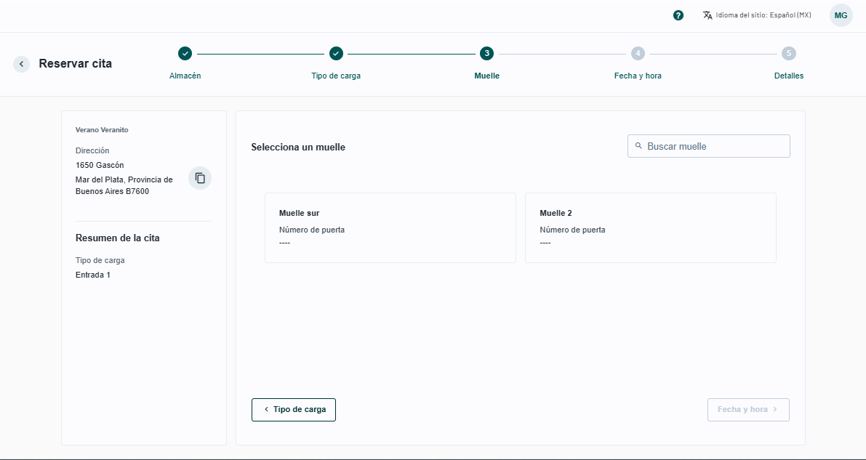
Task: Click the step 3 Muelle circle
Action: tap(486, 53)
